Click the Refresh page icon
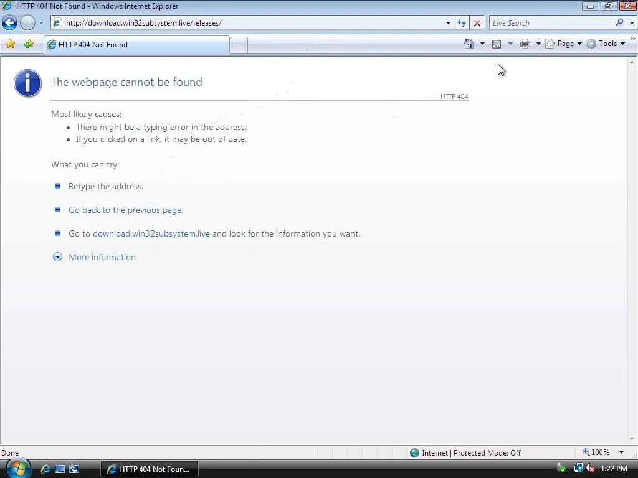The height and width of the screenshot is (478, 638). pos(462,23)
